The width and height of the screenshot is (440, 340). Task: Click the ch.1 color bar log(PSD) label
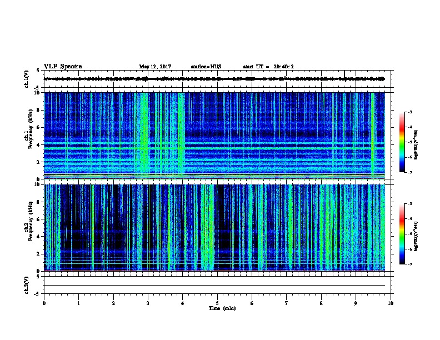click(x=416, y=145)
